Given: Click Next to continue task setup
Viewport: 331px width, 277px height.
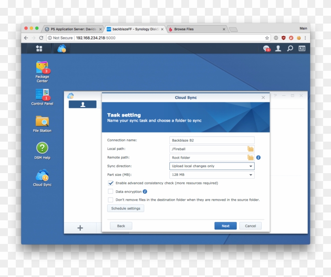Looking at the screenshot, I should (225, 225).
